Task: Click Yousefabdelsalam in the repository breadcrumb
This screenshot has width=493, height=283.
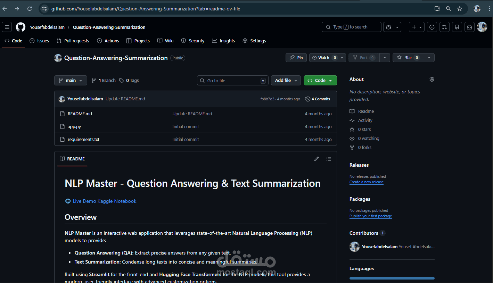Action: pos(47,27)
